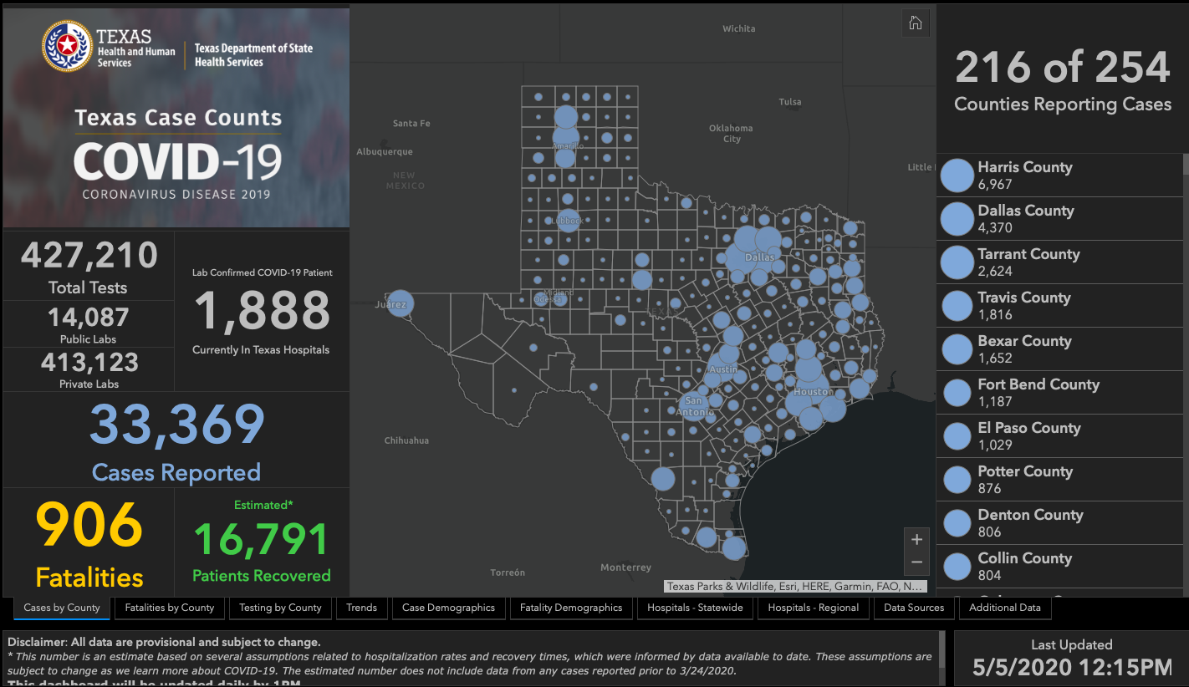Select Dallas County in the list
The width and height of the screenshot is (1189, 687).
pyautogui.click(x=1026, y=219)
